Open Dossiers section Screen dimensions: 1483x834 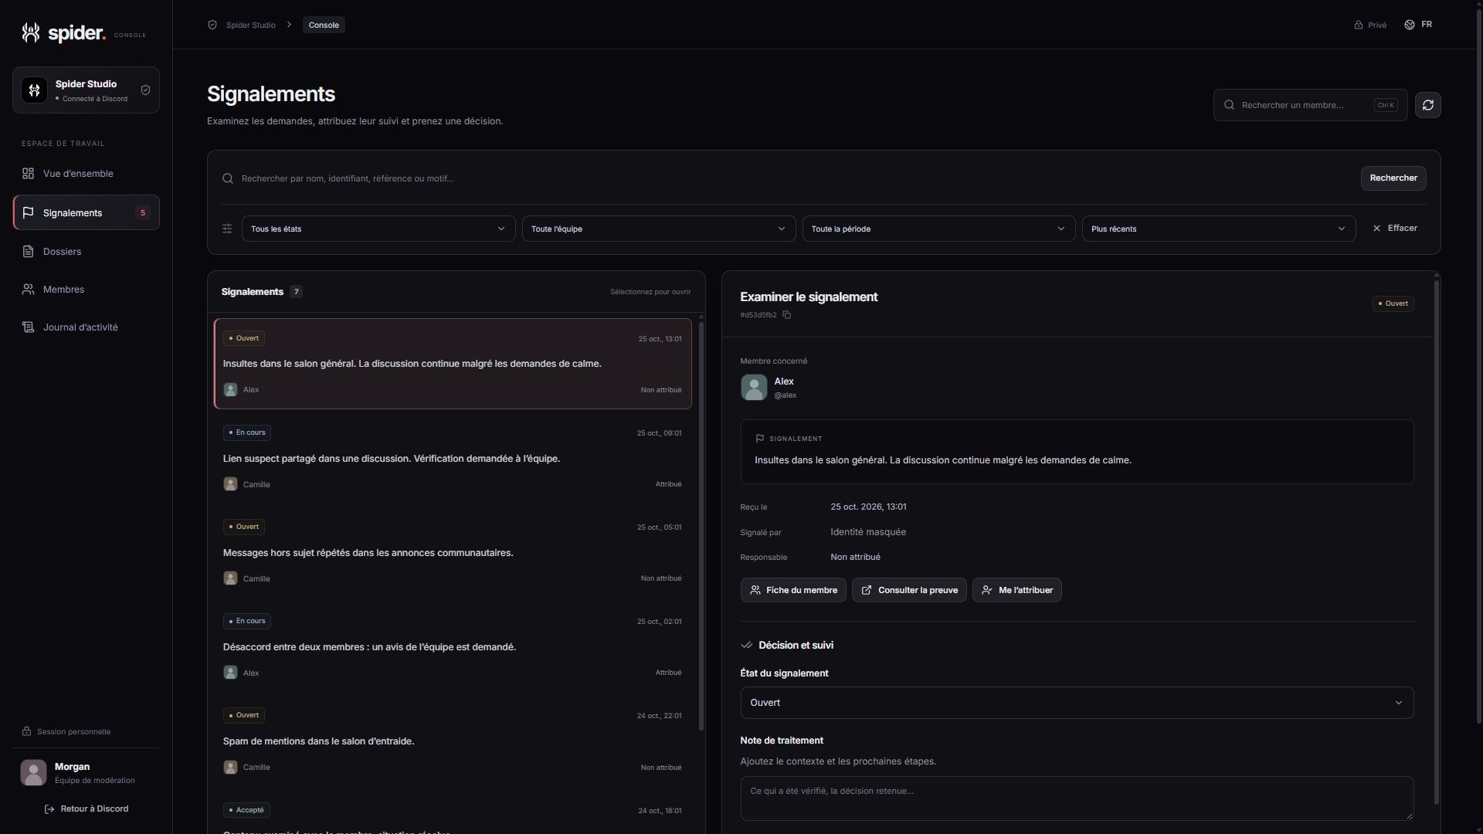pos(86,252)
